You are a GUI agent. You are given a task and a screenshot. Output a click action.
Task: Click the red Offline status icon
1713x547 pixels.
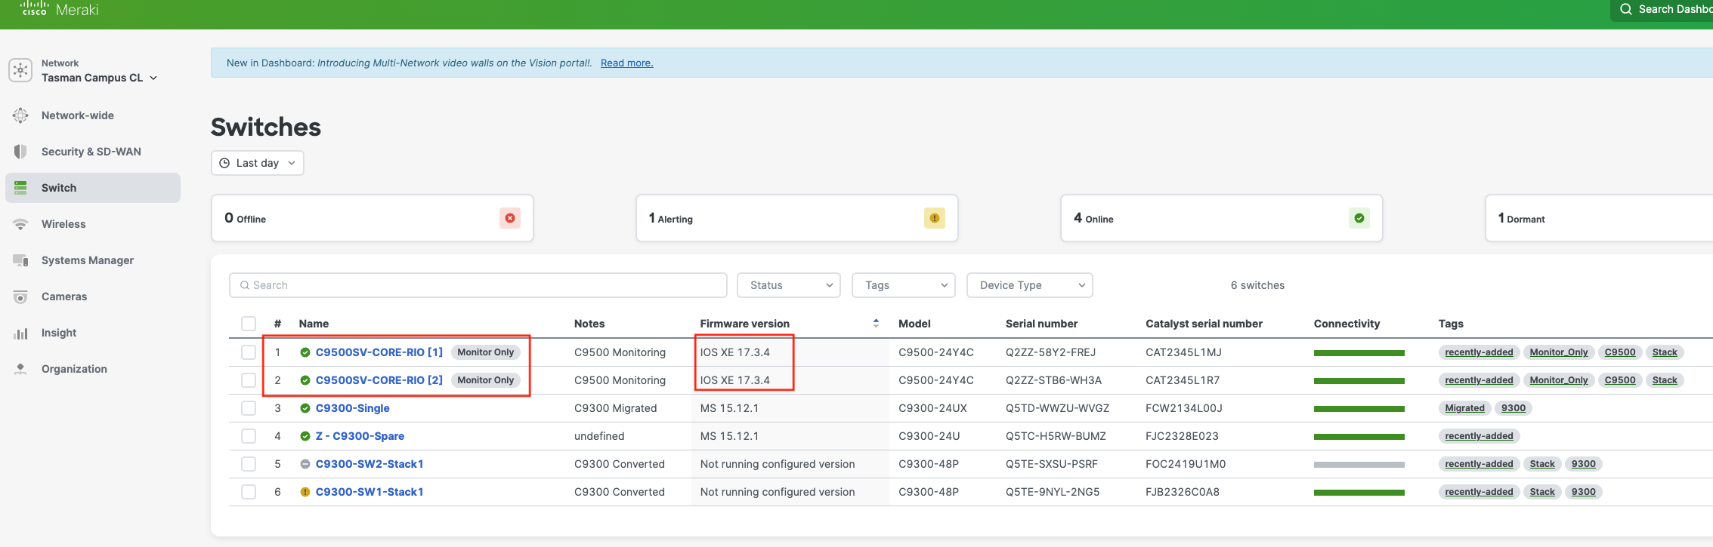[510, 218]
